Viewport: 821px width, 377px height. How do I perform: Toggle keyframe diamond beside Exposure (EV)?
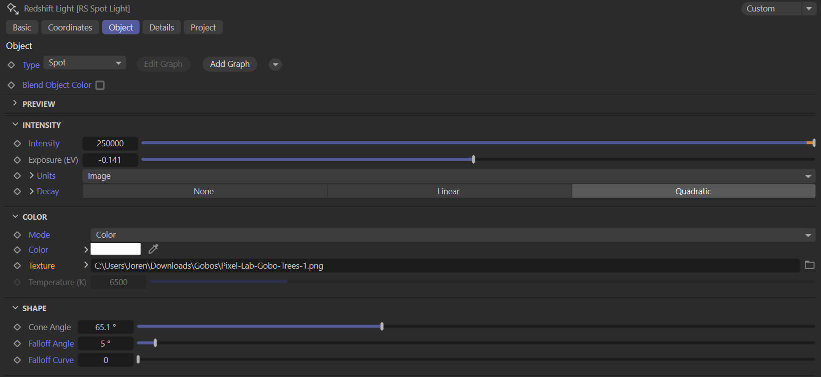click(17, 160)
